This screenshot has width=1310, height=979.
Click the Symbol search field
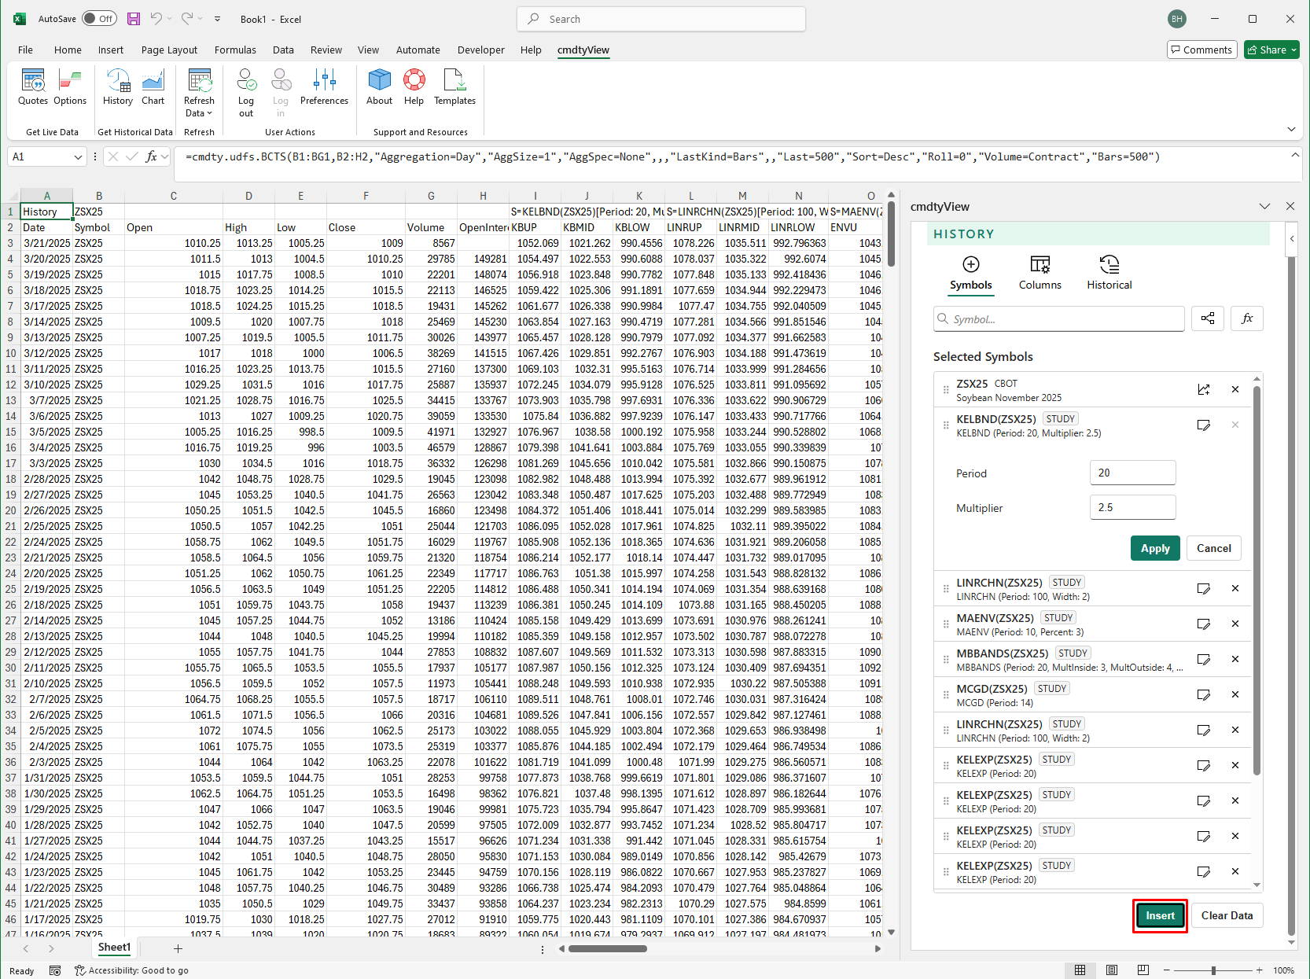coord(1058,318)
